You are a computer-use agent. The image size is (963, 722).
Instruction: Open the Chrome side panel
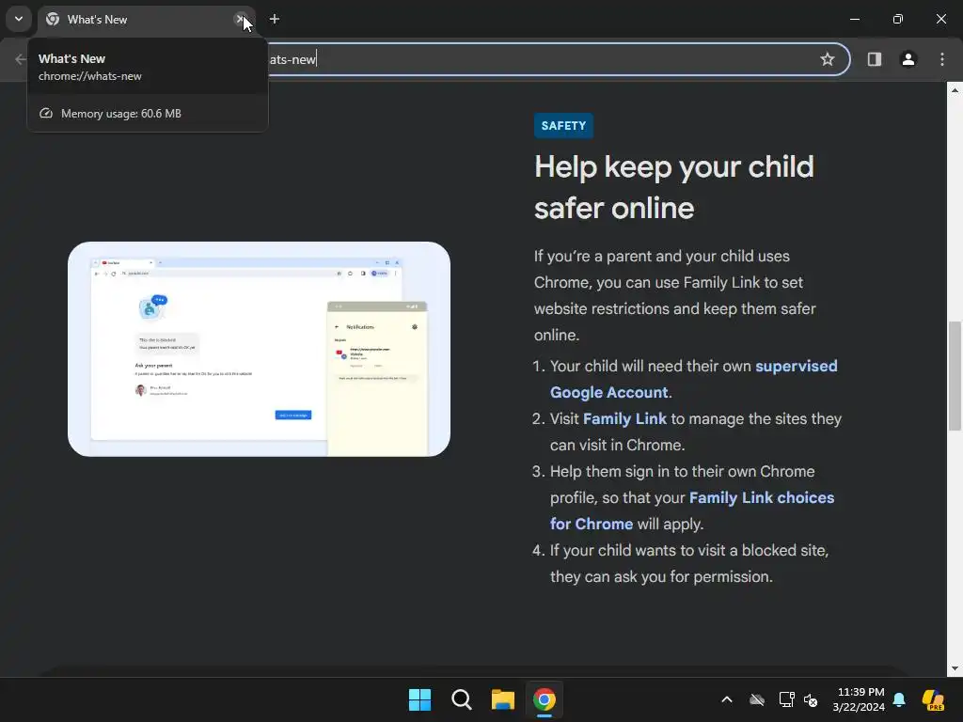(875, 59)
